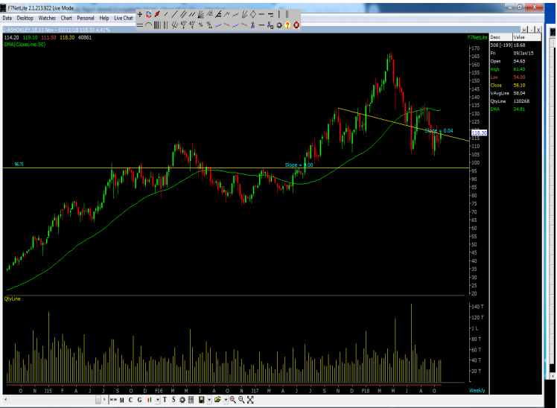Open the Data menu
The height and width of the screenshot is (408, 557).
7,18
